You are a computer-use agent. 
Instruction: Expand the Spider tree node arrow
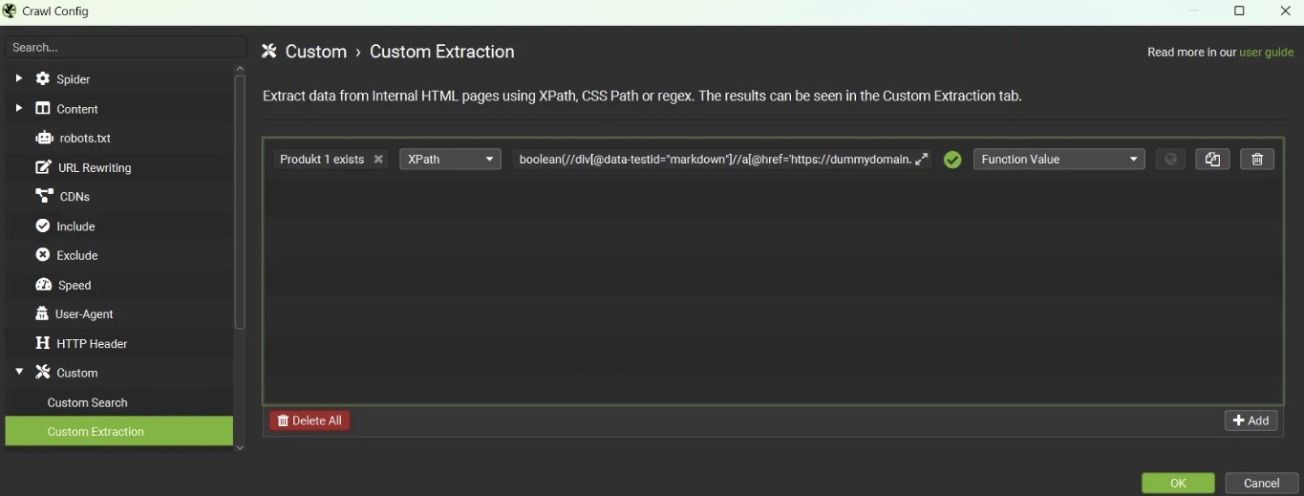[18, 78]
